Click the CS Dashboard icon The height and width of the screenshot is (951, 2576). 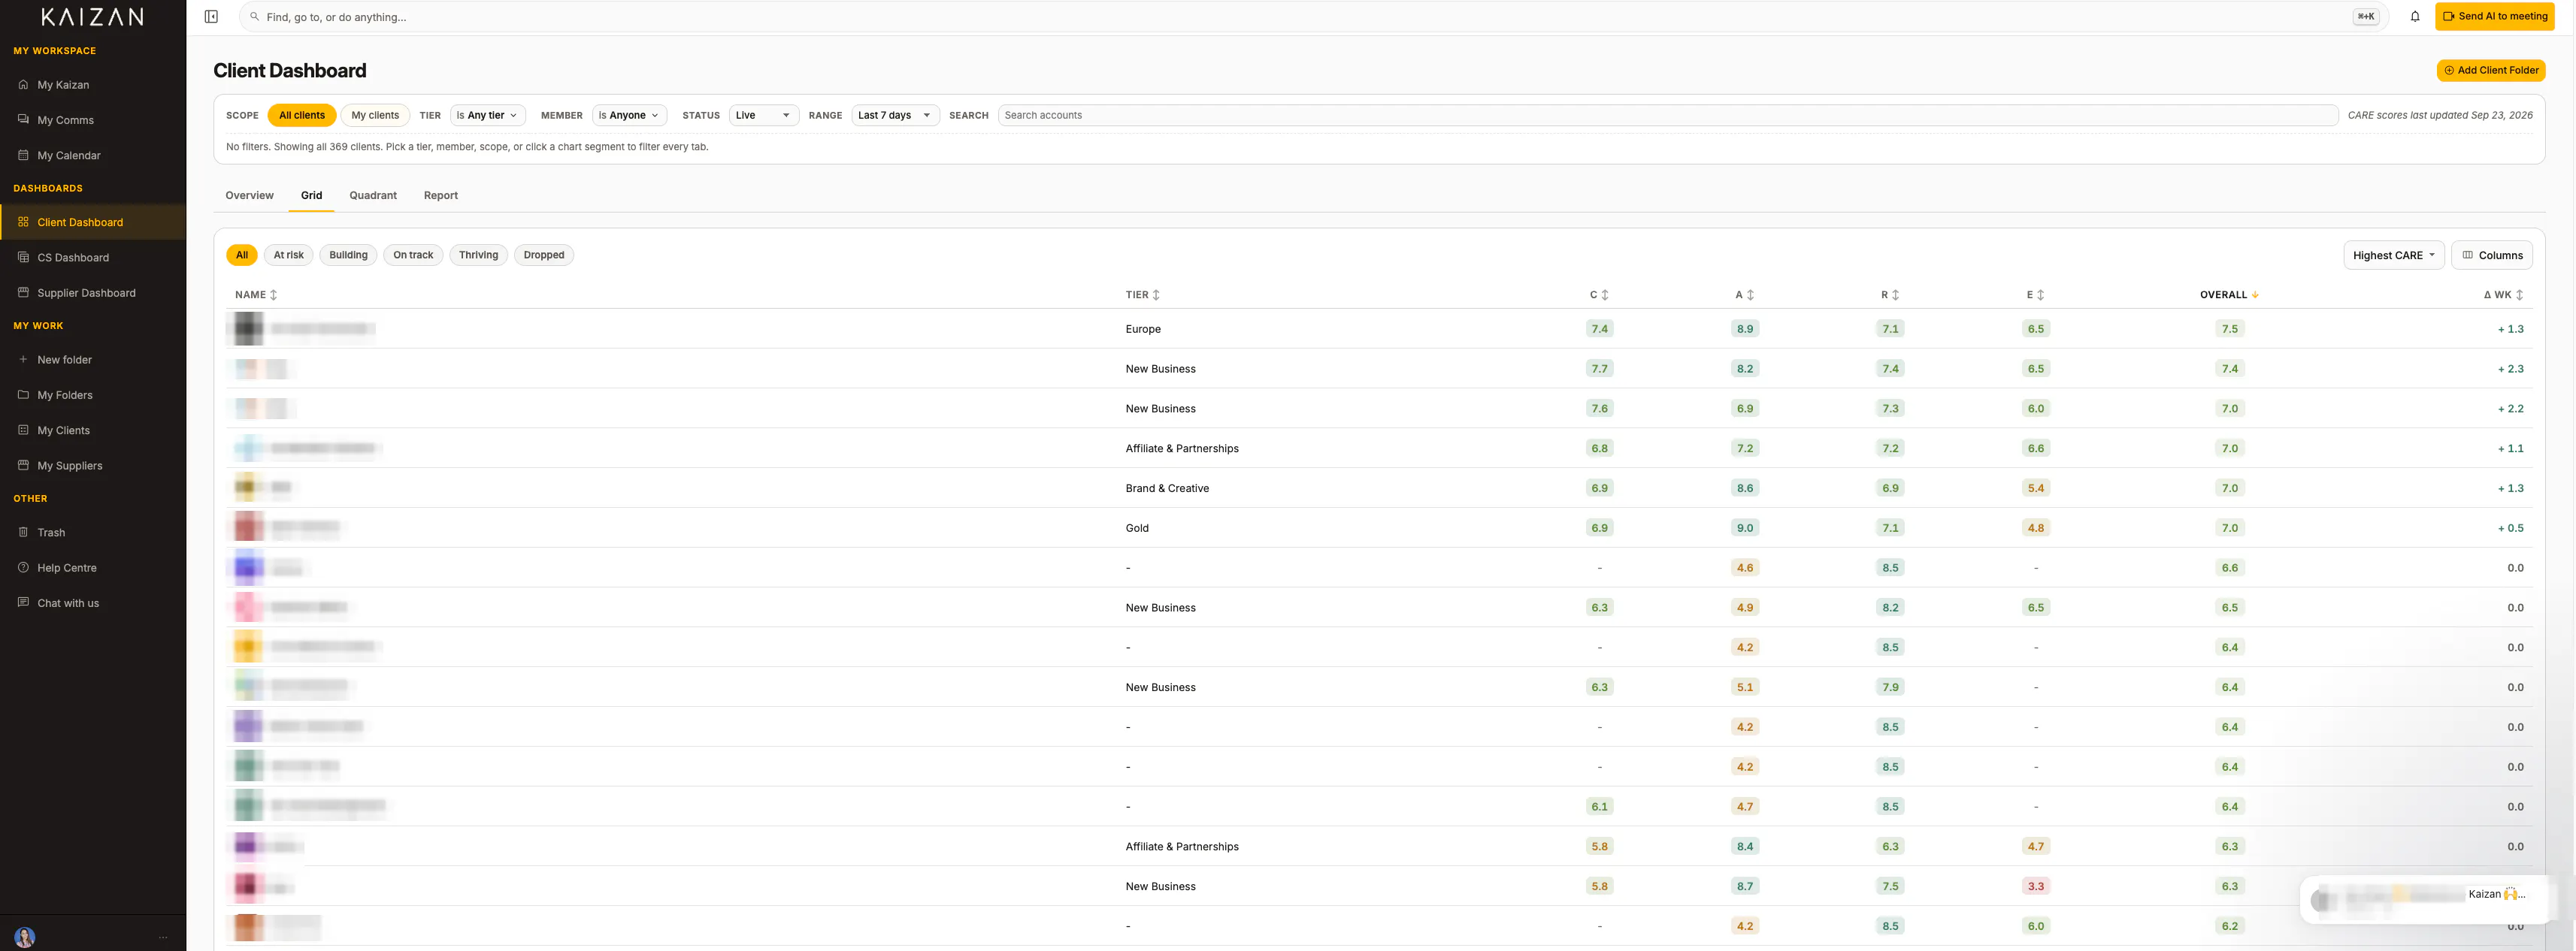pos(23,257)
